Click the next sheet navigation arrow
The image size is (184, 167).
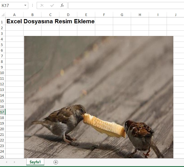pyautogui.click(x=14, y=162)
